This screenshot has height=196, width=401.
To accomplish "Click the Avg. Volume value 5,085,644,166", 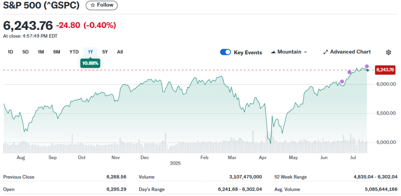I will [381, 189].
